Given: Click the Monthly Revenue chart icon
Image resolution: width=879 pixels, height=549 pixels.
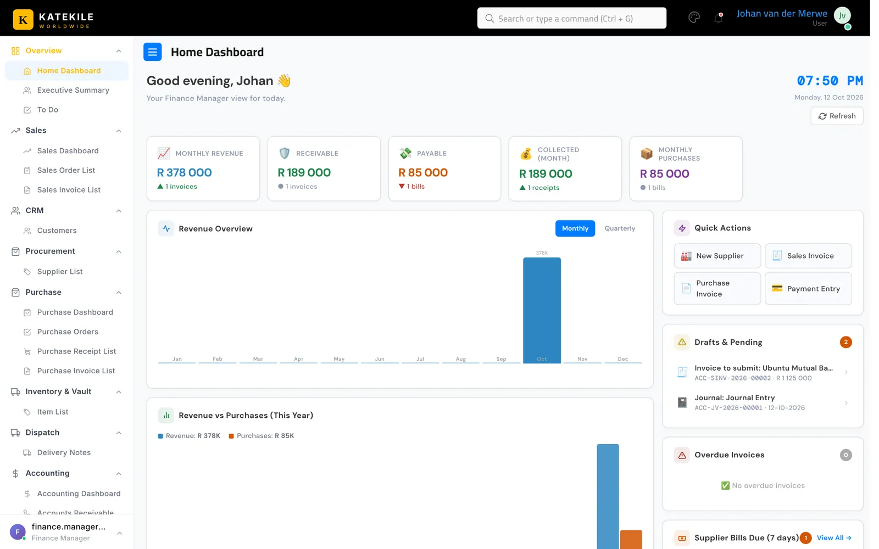Looking at the screenshot, I should pyautogui.click(x=164, y=153).
